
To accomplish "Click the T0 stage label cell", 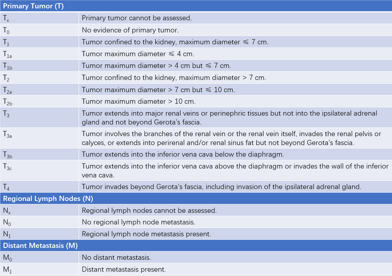I will pos(39,30).
